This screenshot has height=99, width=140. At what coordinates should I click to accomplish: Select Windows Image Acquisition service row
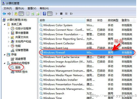click(x=87, y=62)
